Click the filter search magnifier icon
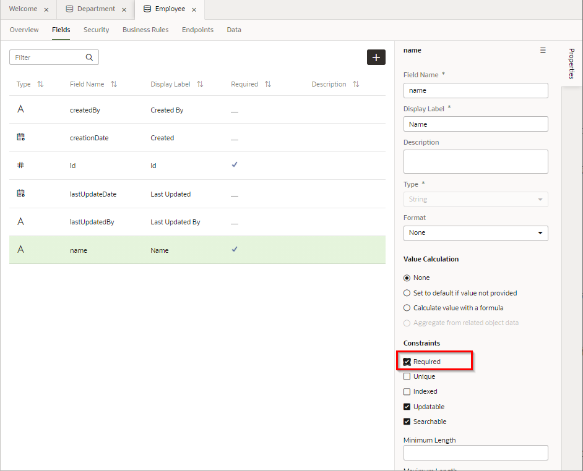 [90, 57]
